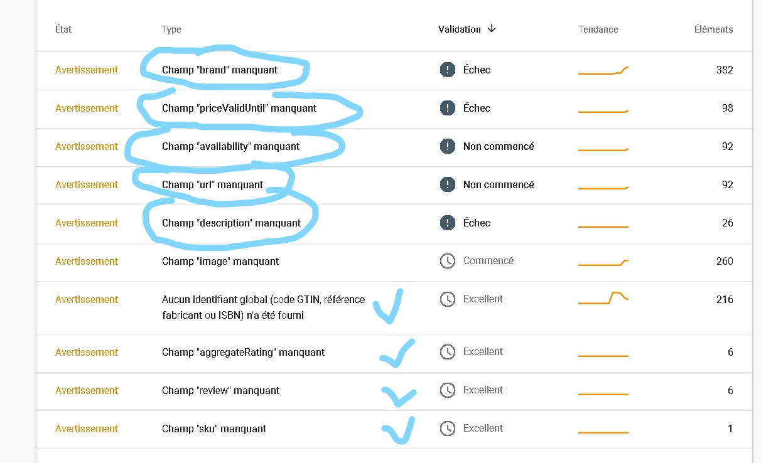This screenshot has width=761, height=463.
Task: Click the trend sparkline on the brand row
Action: click(603, 70)
